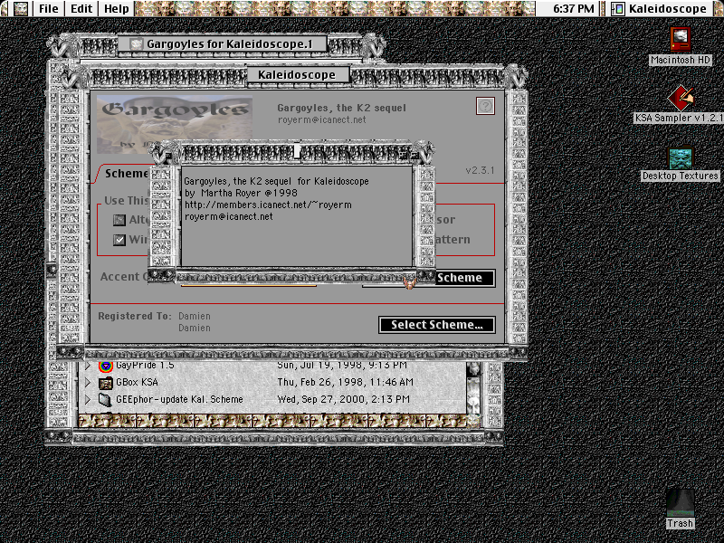Click the question mark help icon
The width and height of the screenshot is (724, 543).
coord(485,106)
